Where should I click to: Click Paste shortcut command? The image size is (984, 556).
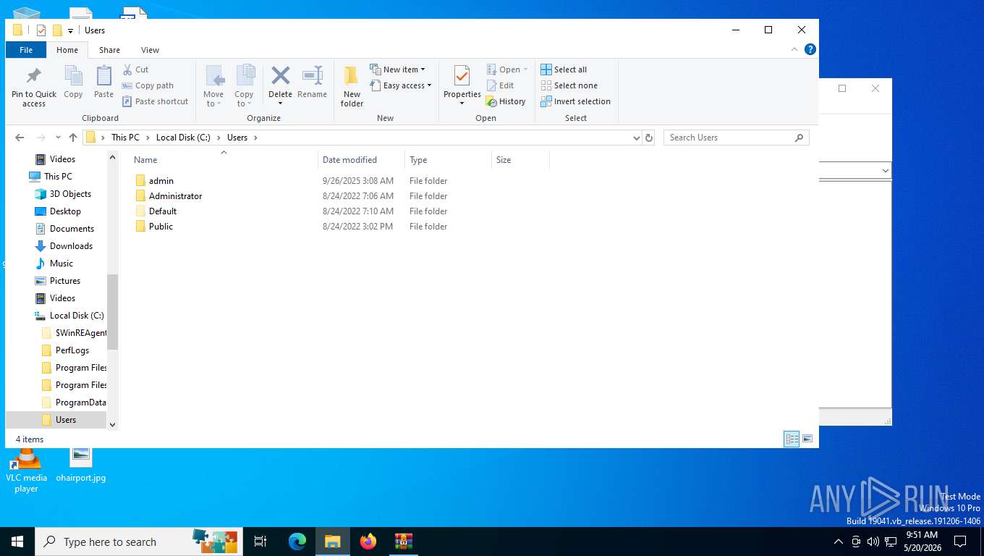155,101
